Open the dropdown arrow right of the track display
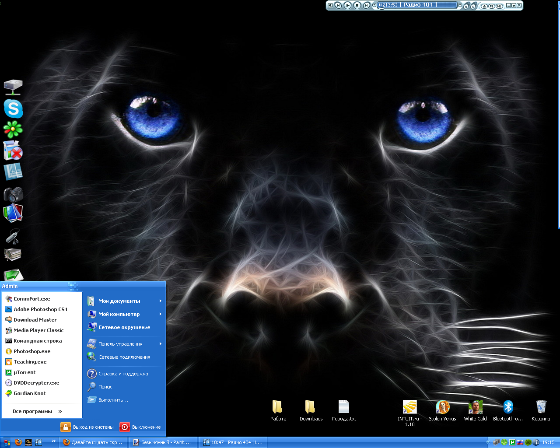The image size is (560, 448). [x=460, y=5]
